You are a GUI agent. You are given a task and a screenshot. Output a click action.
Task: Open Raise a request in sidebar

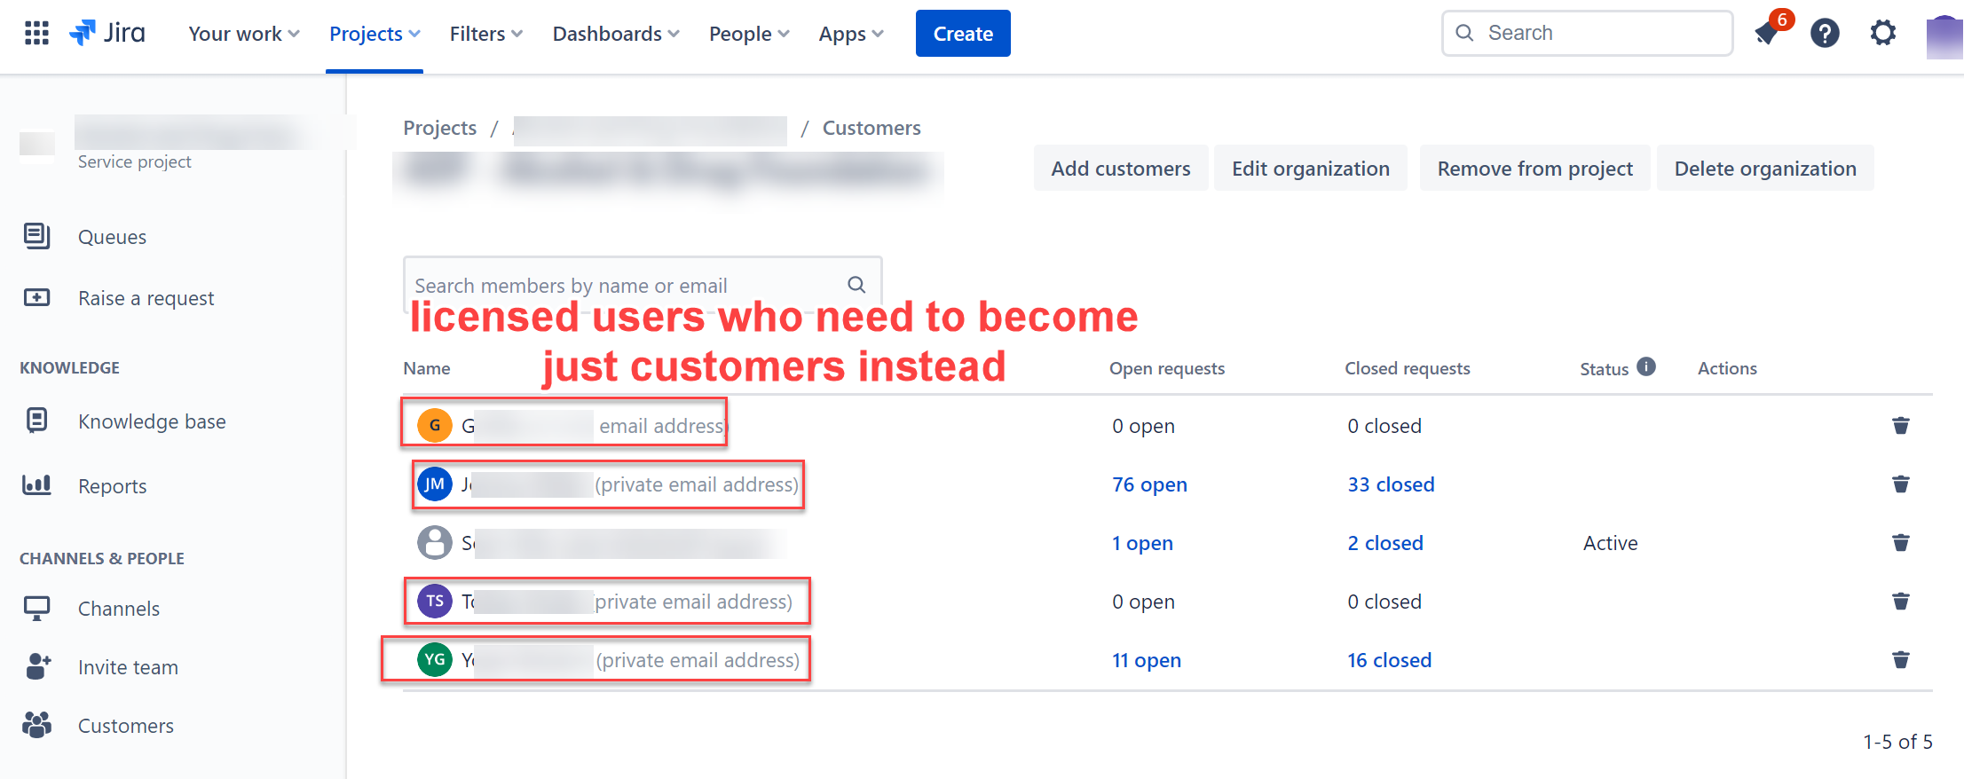click(x=146, y=298)
